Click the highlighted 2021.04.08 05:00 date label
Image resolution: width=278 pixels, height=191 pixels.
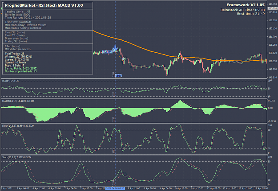(x=115, y=188)
